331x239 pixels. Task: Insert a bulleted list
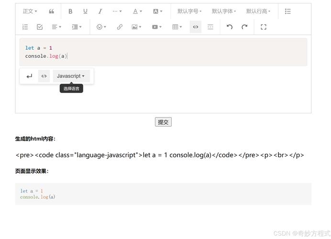(287, 11)
